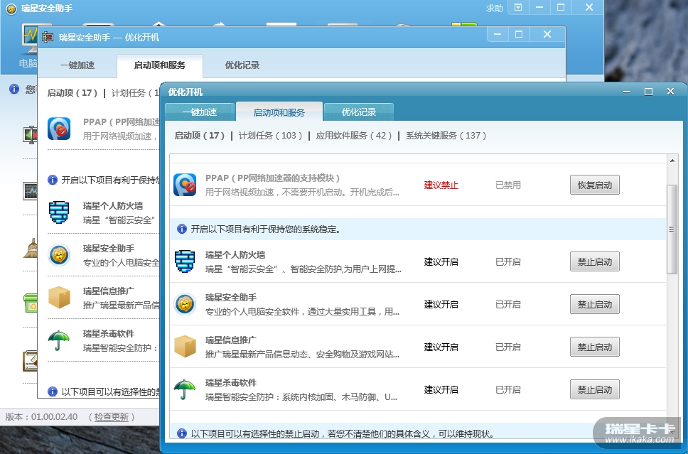Click 禁止启动 for 瑞星信息推广

tap(595, 347)
